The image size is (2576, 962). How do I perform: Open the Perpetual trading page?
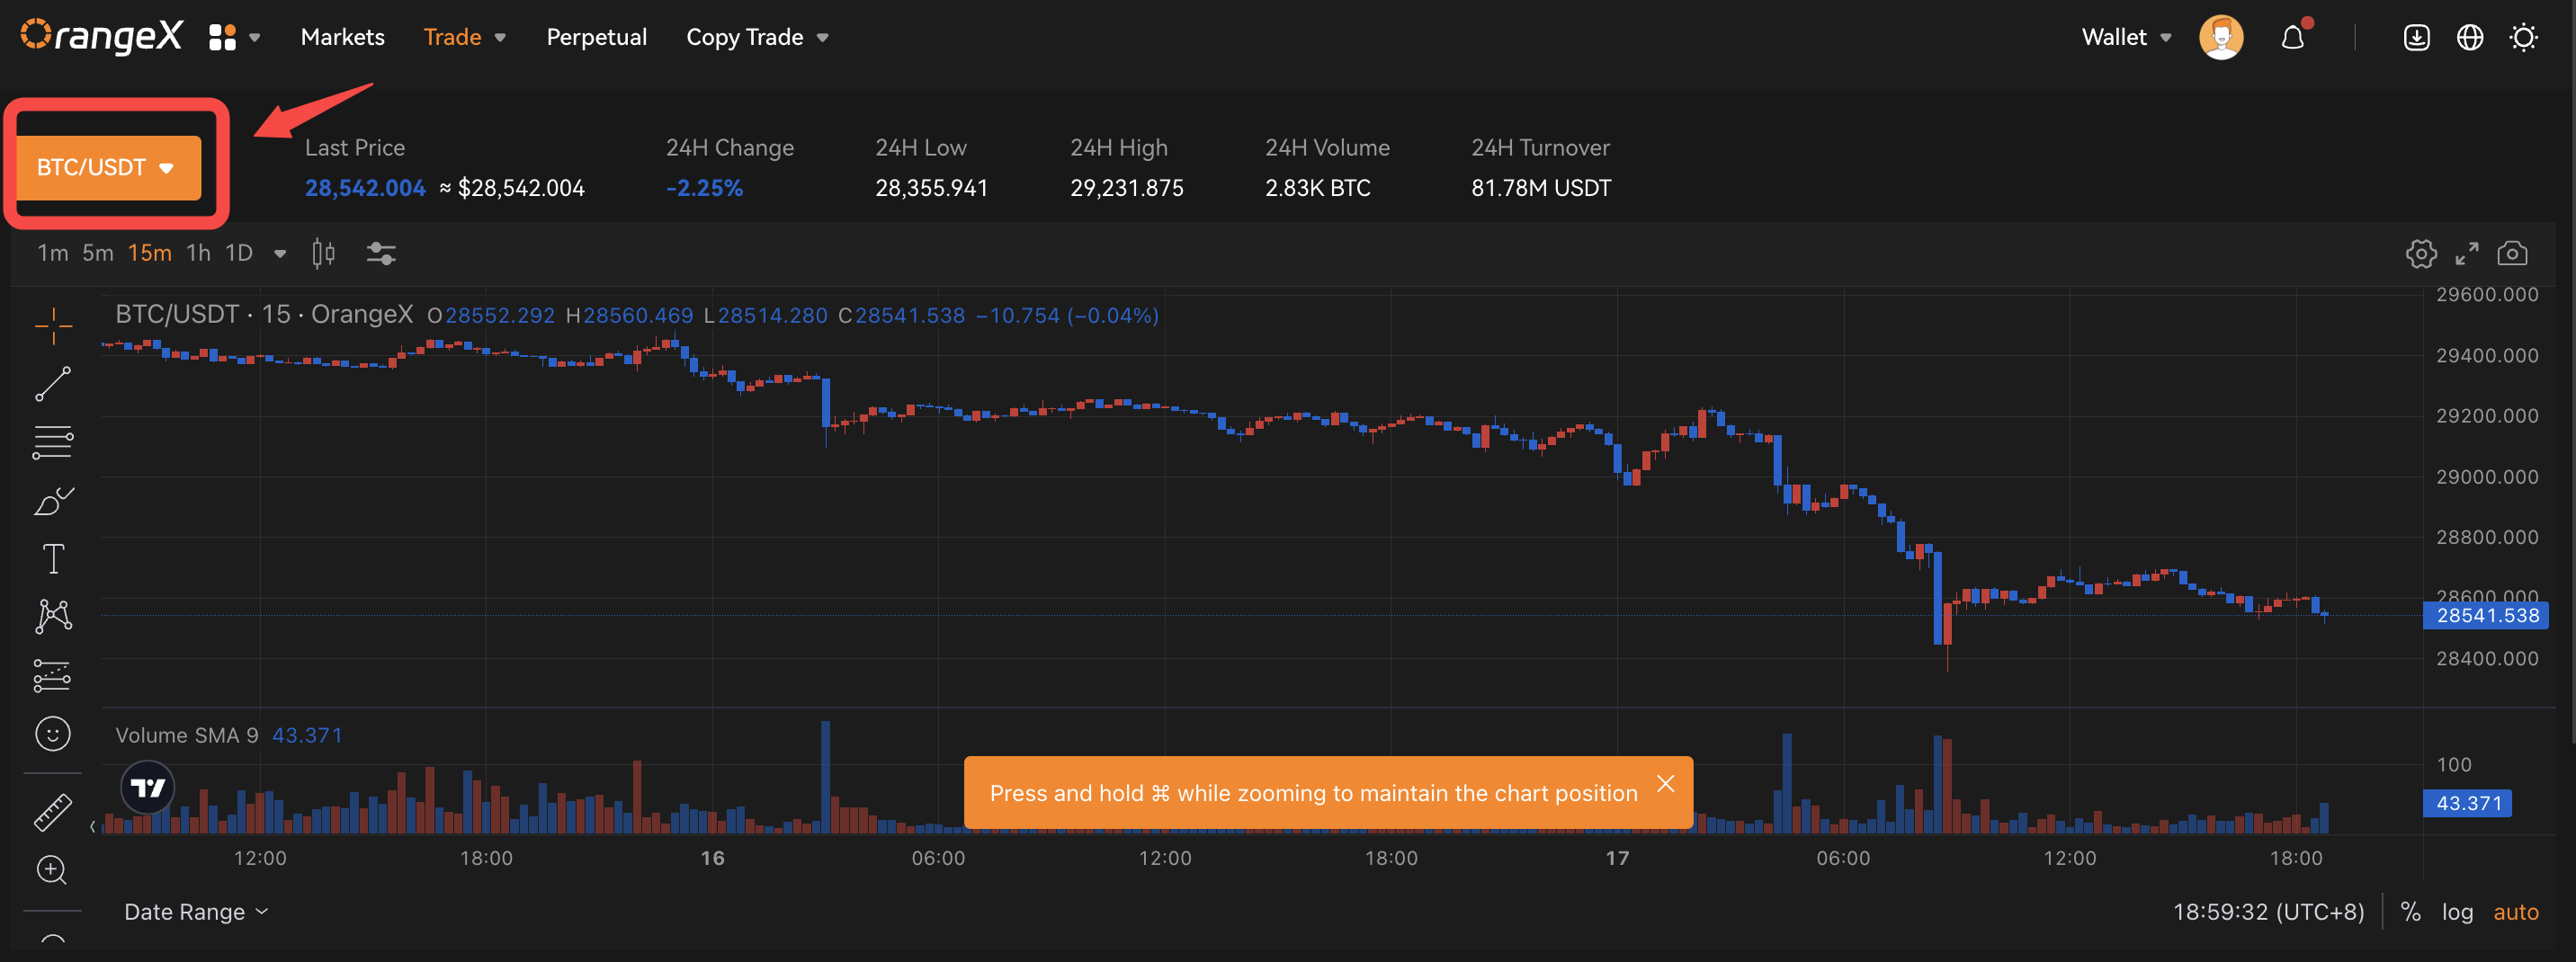597,38
